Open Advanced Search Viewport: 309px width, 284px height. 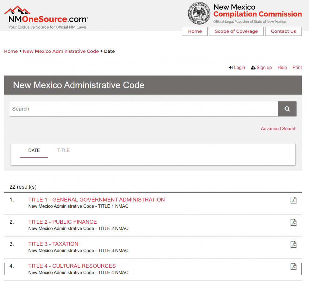[278, 129]
